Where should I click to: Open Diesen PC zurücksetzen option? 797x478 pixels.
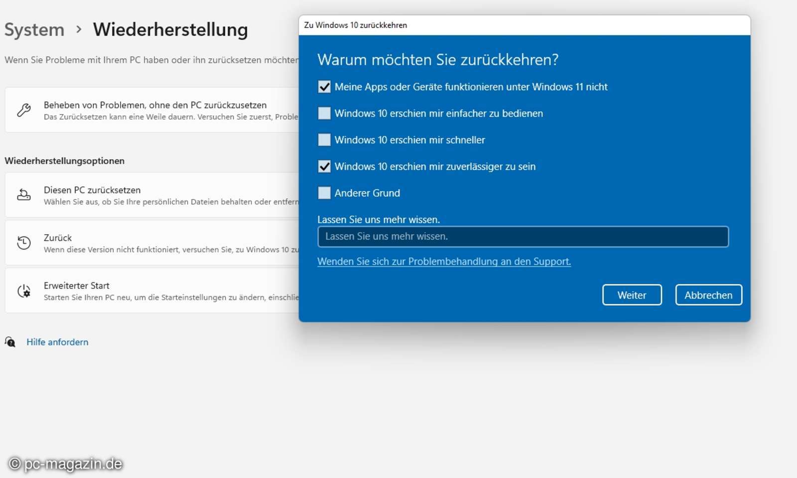[92, 190]
